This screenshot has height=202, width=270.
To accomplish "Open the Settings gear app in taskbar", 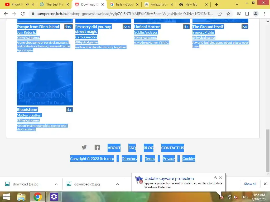I will click(x=54, y=197).
